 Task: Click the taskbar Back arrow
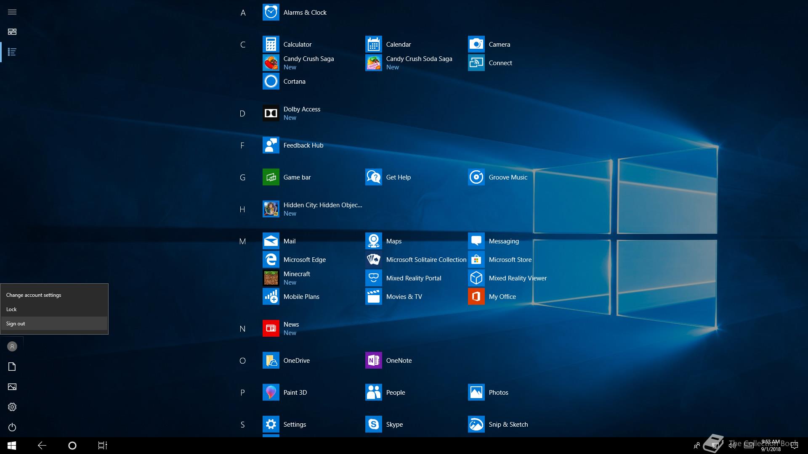point(42,446)
